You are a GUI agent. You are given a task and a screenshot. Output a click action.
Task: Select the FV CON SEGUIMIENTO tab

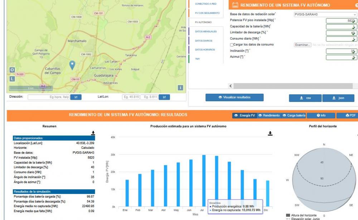coord(207,13)
